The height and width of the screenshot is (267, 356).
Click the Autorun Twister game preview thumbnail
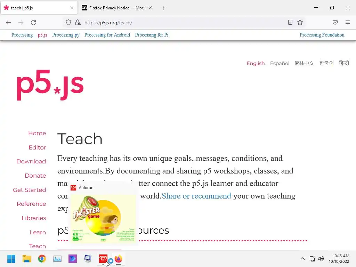(103, 218)
